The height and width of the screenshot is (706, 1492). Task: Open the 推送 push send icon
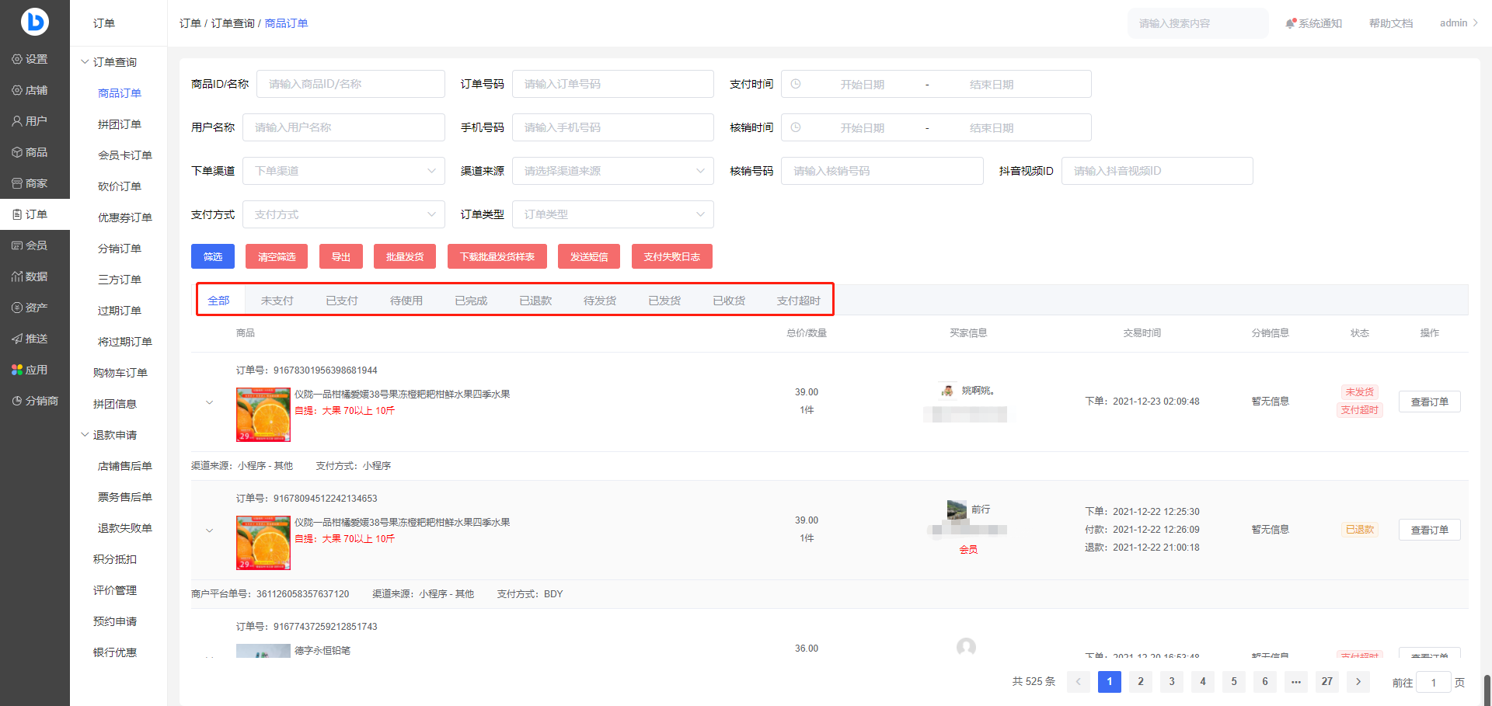pos(17,339)
